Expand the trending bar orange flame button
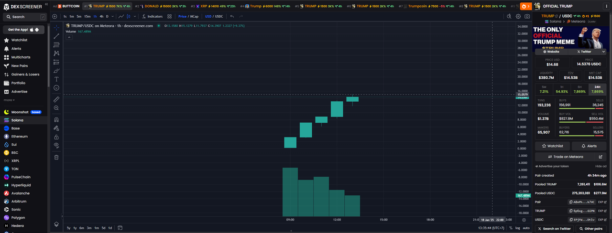 (525, 6)
